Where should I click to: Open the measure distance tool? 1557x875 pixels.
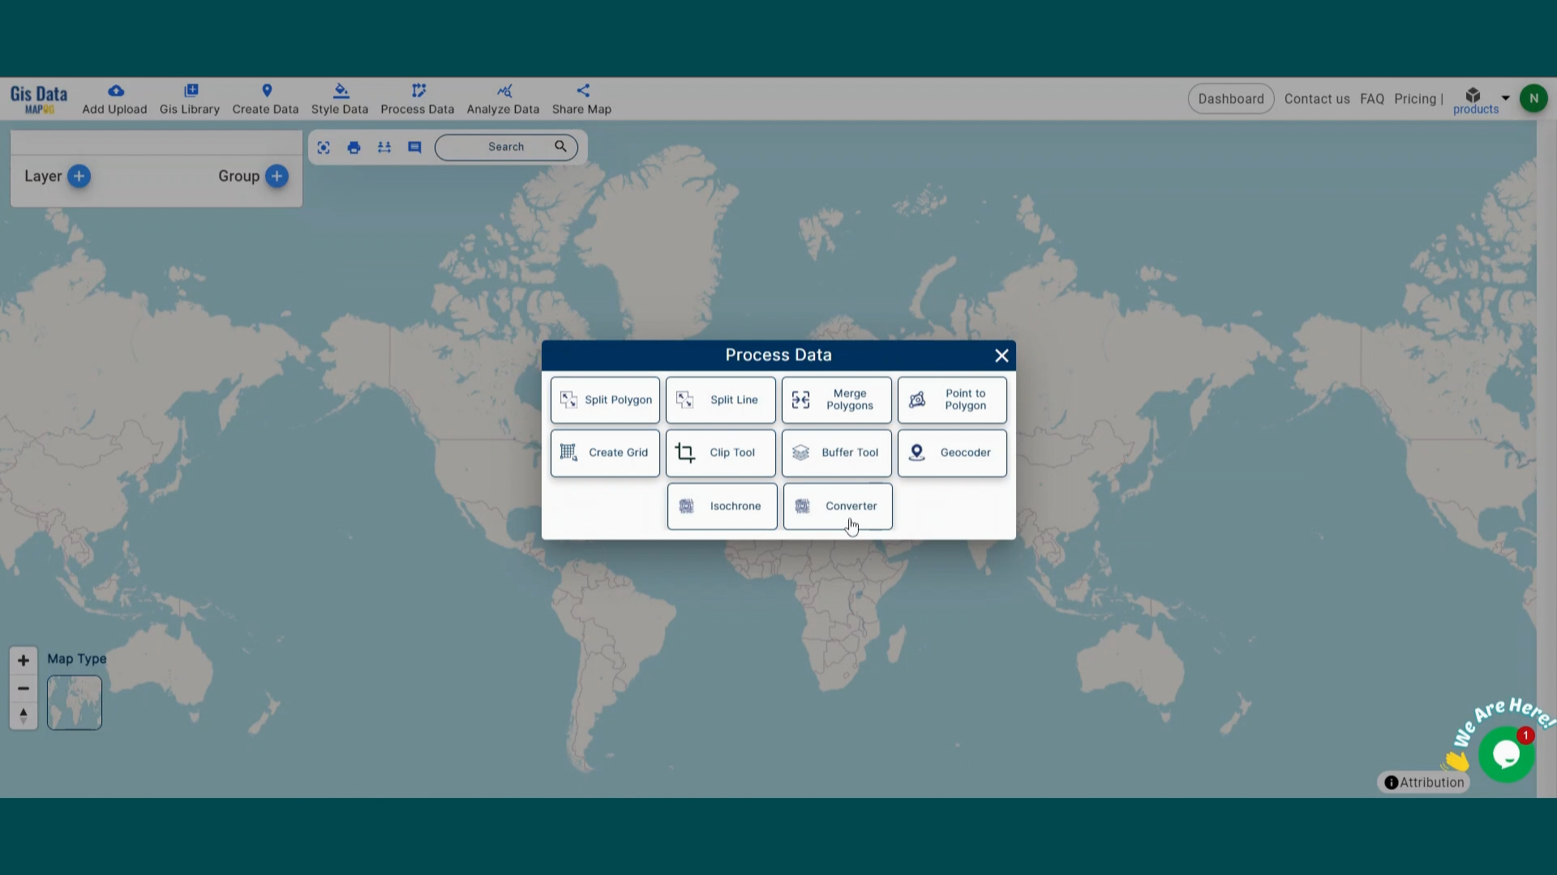click(x=384, y=147)
